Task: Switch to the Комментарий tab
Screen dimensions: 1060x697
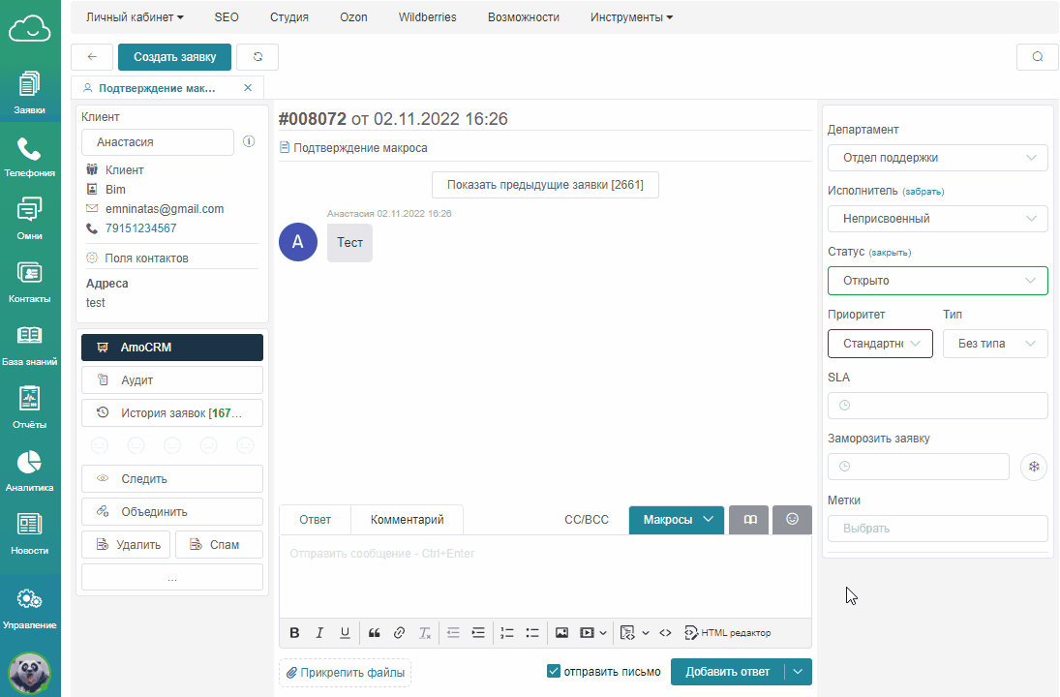Action: point(407,519)
